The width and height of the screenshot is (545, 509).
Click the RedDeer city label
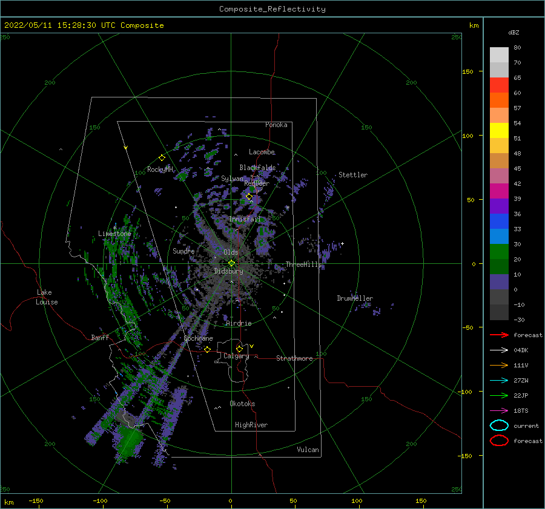[x=257, y=183]
